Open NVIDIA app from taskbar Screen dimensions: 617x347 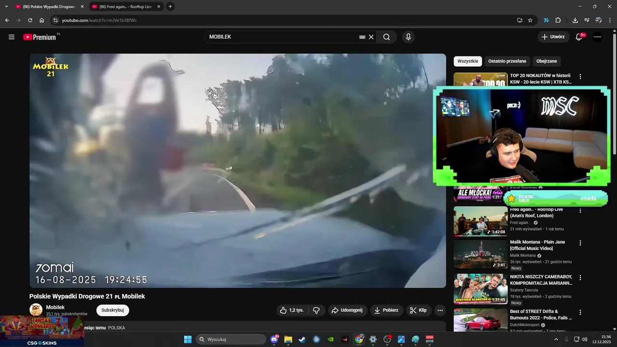point(331,339)
